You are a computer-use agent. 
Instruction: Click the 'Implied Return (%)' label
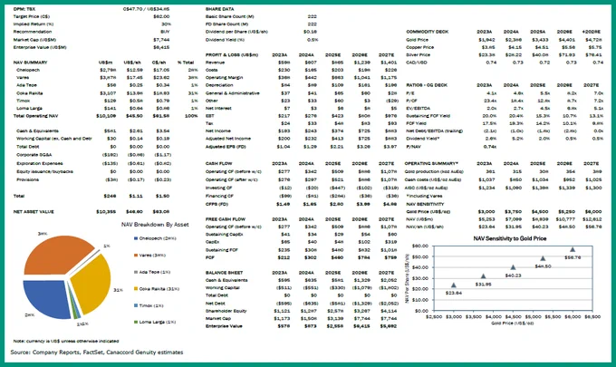pyautogui.click(x=33, y=24)
